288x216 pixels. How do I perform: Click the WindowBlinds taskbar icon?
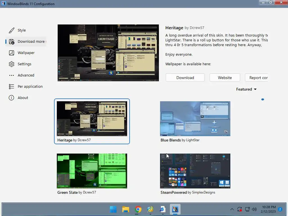(175, 209)
